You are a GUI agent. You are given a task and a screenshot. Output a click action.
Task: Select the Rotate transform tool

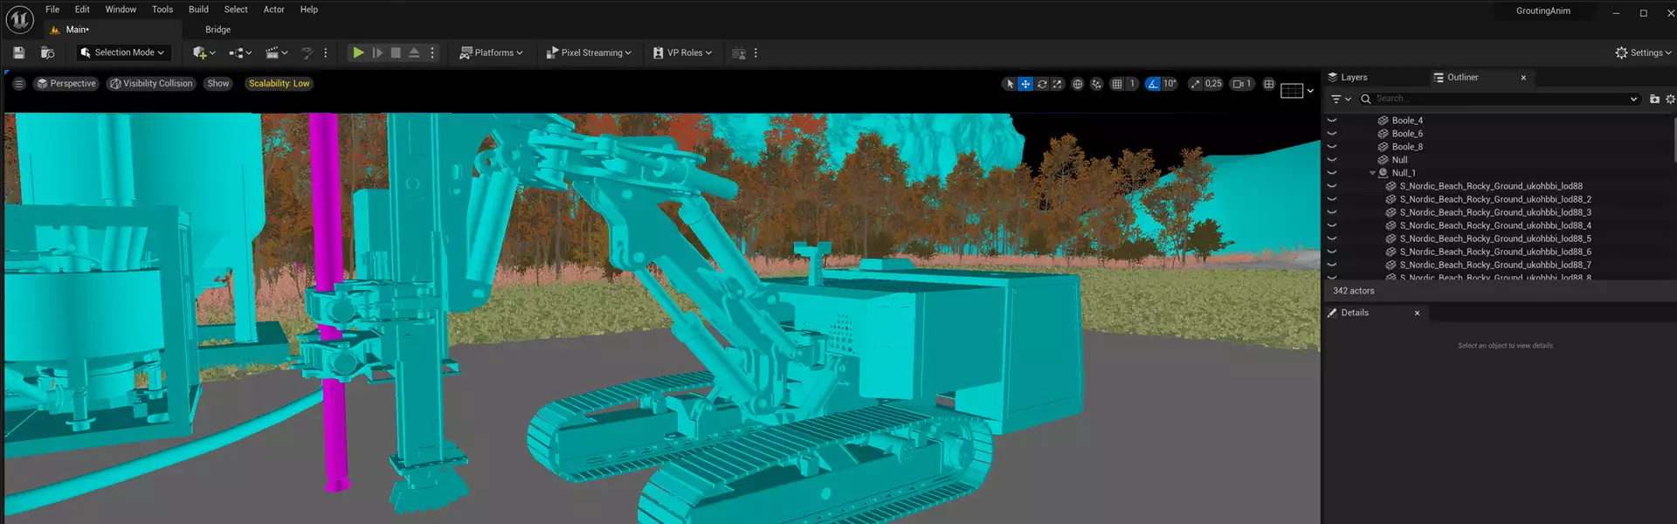pos(1042,84)
